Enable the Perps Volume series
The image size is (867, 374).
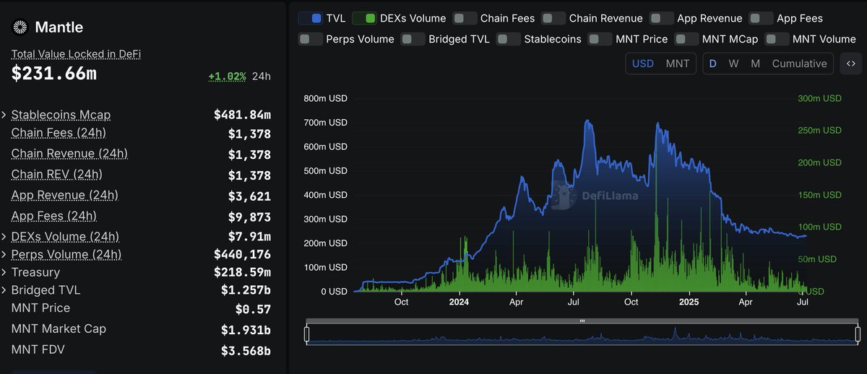310,39
